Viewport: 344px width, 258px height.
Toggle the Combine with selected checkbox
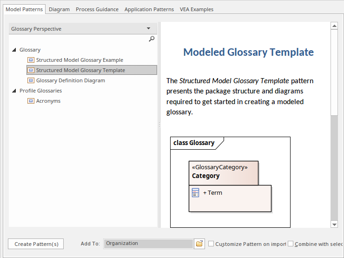click(291, 244)
